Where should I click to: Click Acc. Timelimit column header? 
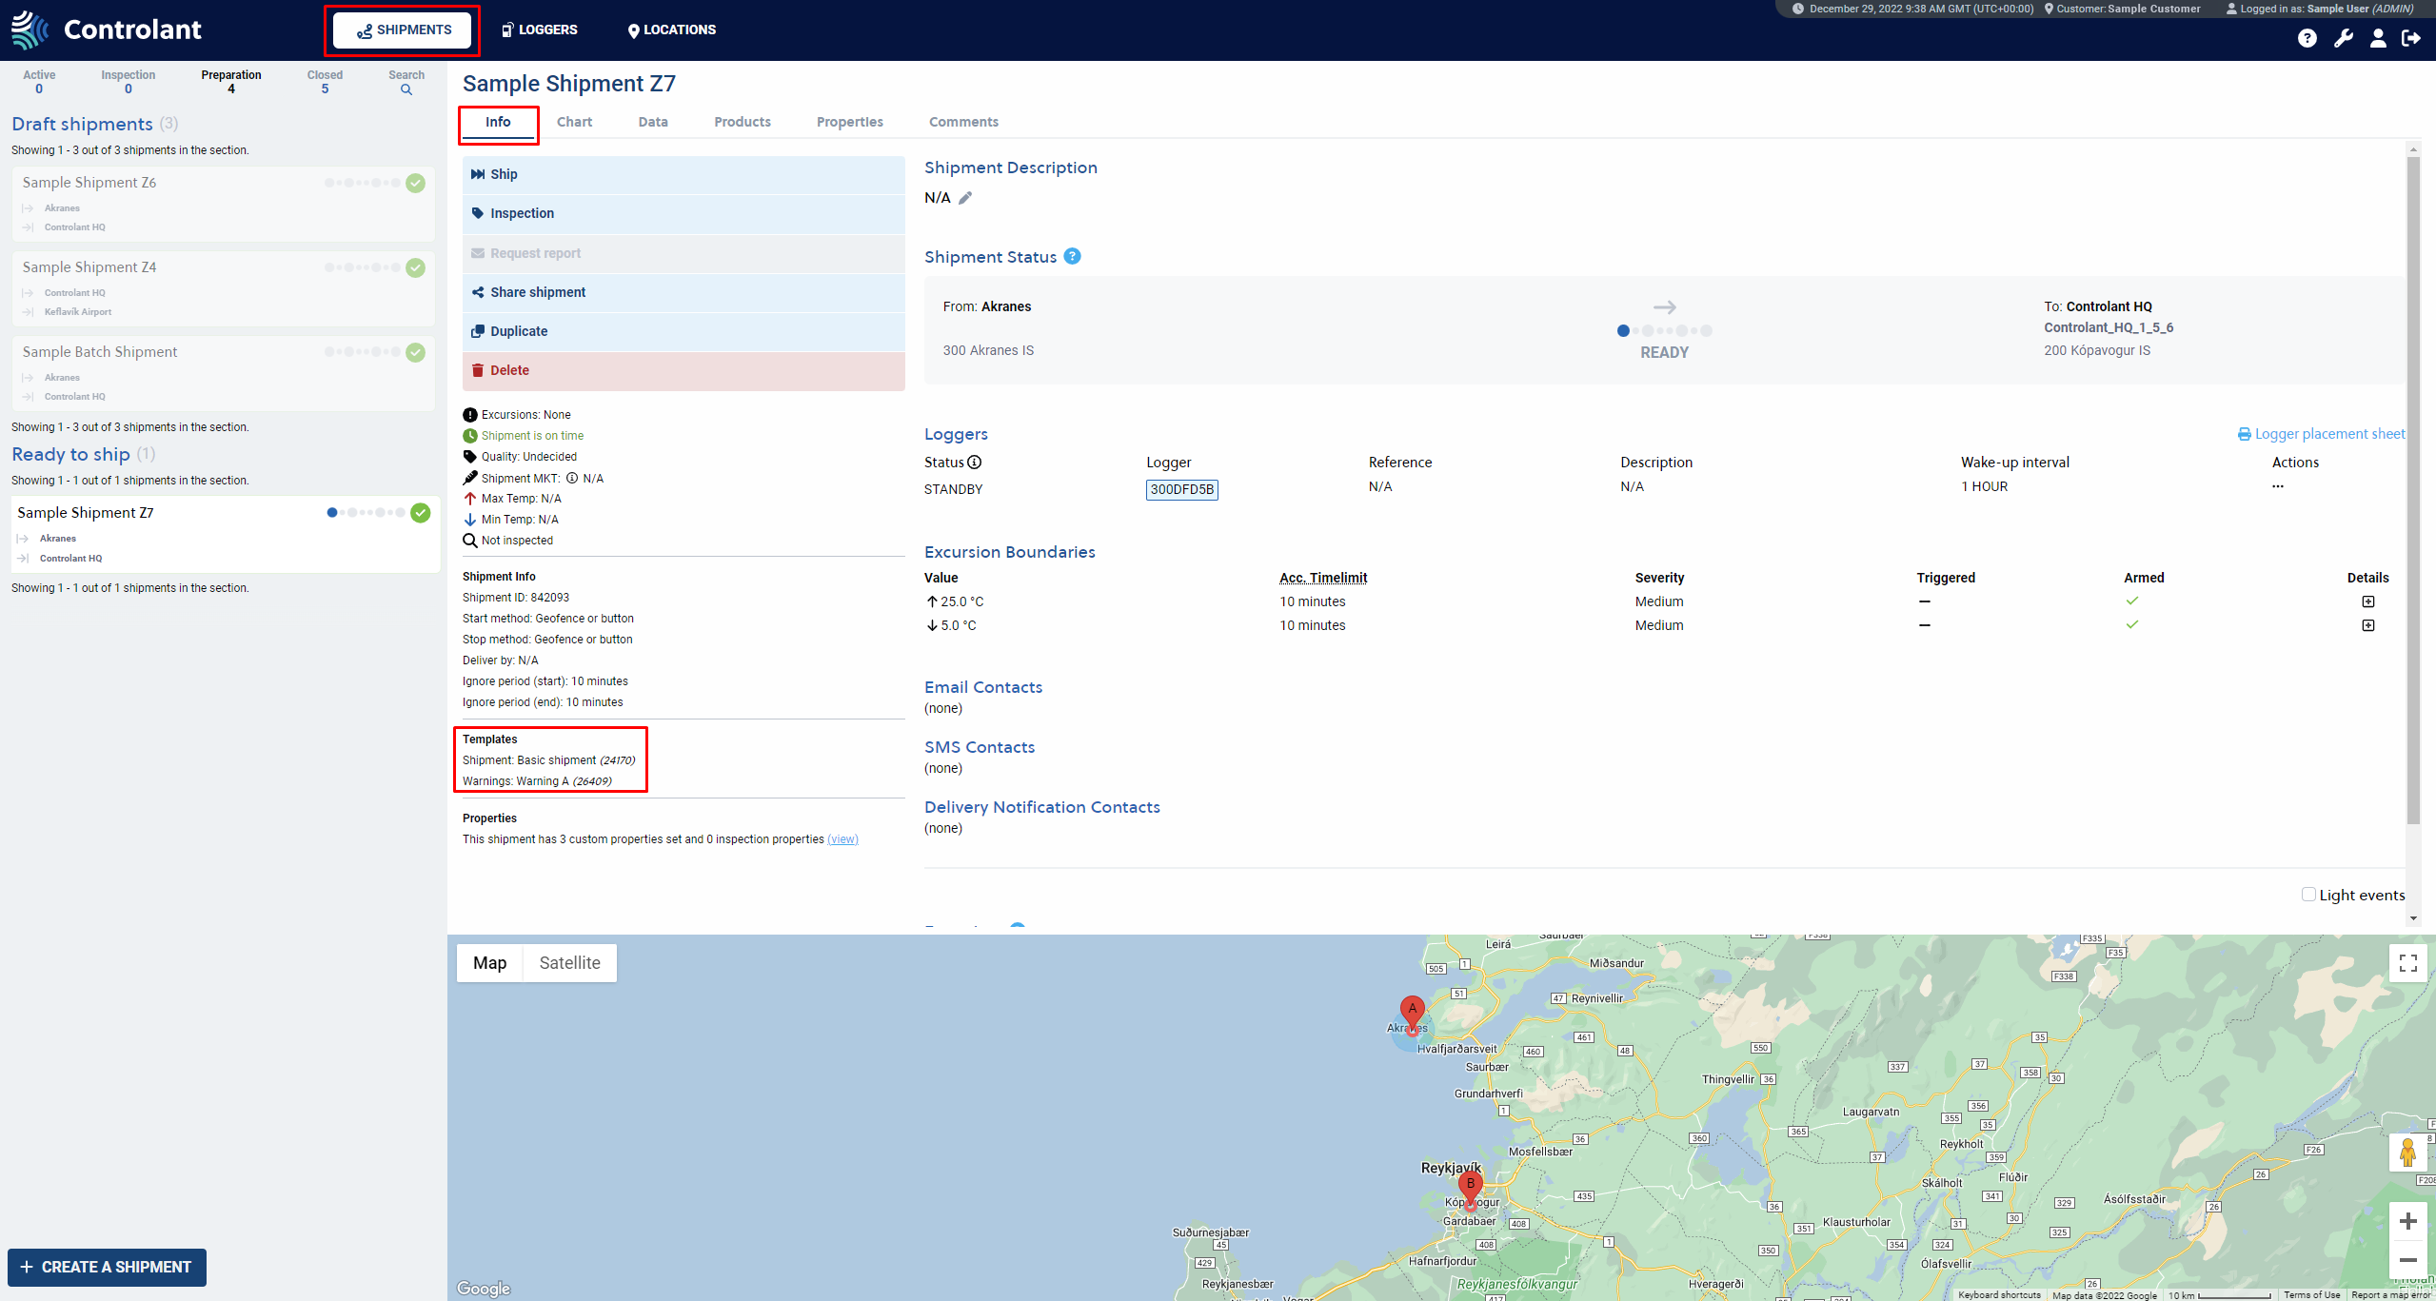point(1323,578)
